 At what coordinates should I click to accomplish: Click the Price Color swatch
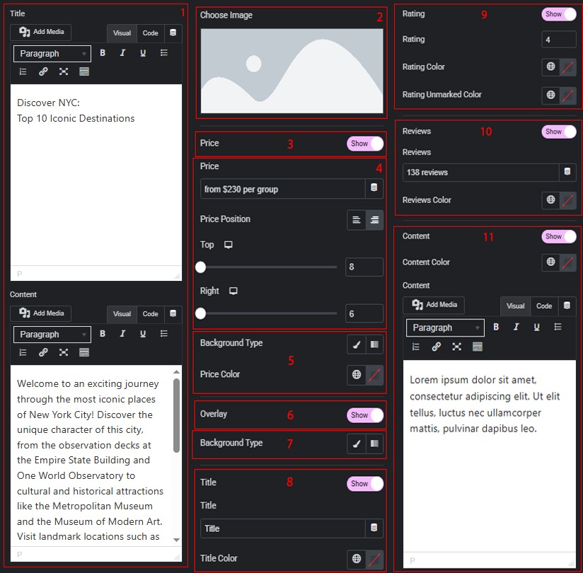point(375,375)
